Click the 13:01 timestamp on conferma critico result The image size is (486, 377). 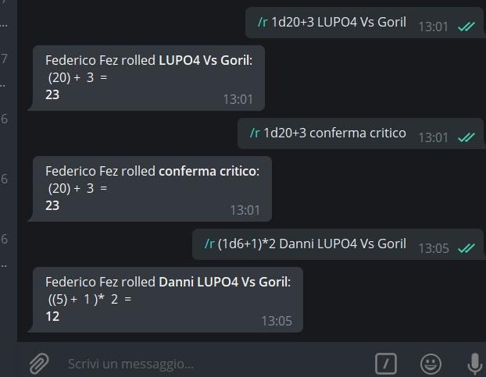pyautogui.click(x=245, y=210)
